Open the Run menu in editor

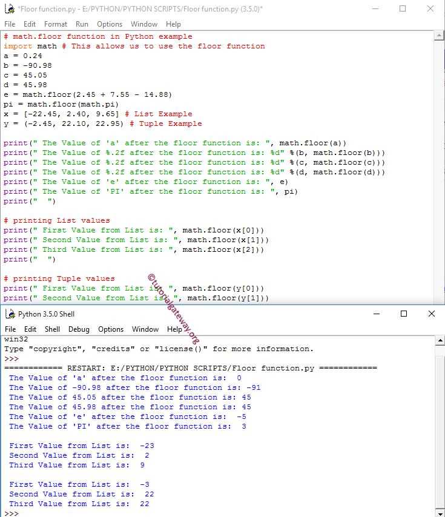coord(82,24)
